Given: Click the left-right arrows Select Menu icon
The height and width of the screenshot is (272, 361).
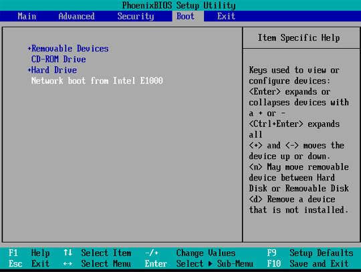Looking at the screenshot, I should (x=68, y=264).
